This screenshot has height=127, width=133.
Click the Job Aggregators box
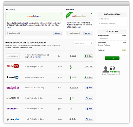click(13, 56)
